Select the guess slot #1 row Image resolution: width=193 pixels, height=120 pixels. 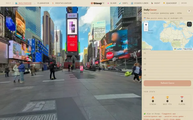tap(167, 53)
